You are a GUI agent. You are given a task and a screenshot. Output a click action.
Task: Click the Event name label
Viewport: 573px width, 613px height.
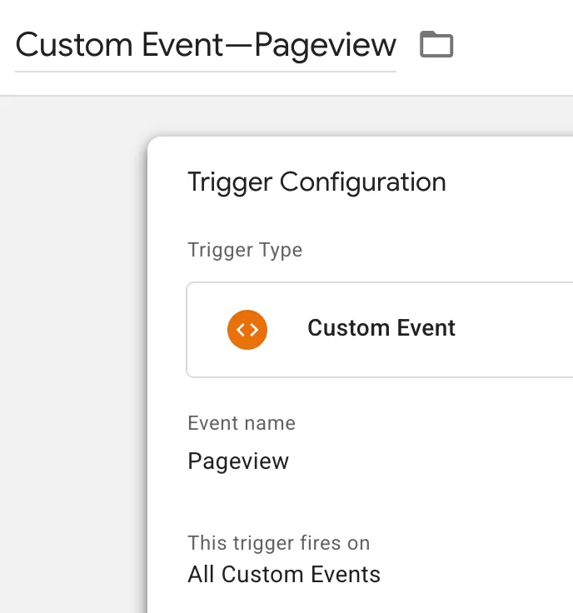[x=242, y=423]
